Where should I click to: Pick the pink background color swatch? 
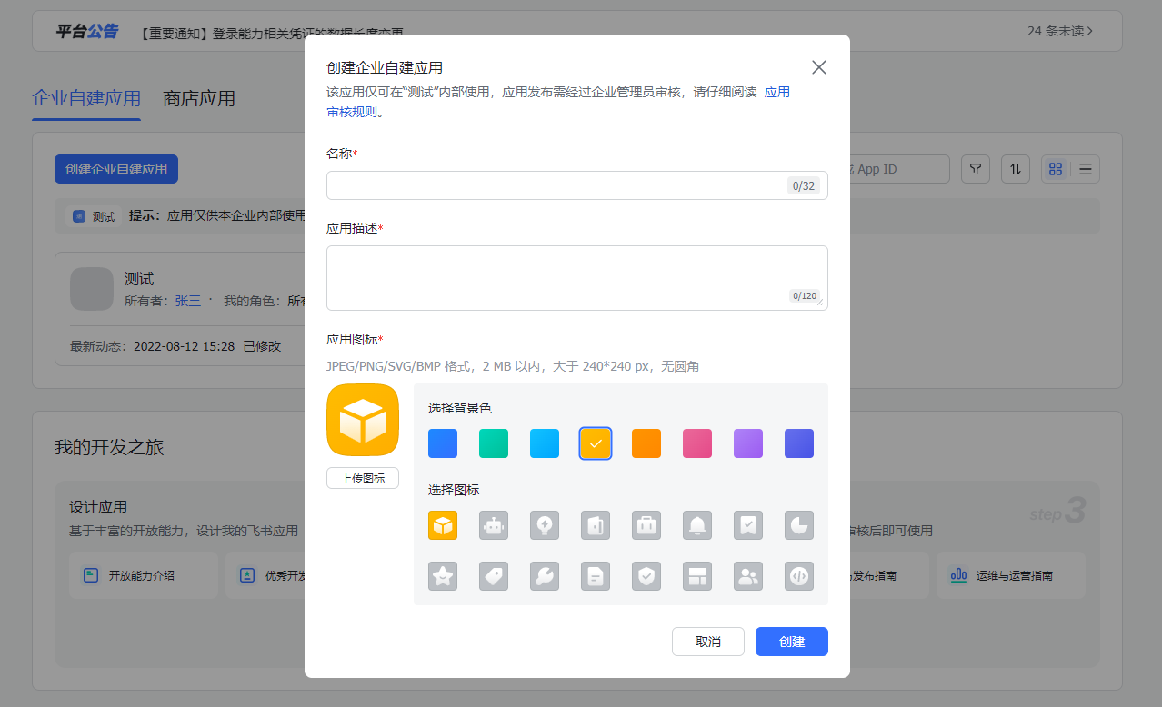[697, 443]
